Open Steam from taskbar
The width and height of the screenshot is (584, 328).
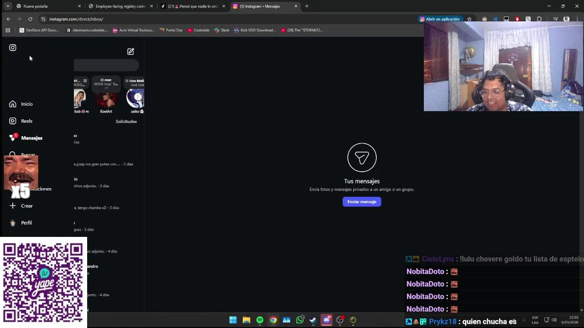(313, 320)
